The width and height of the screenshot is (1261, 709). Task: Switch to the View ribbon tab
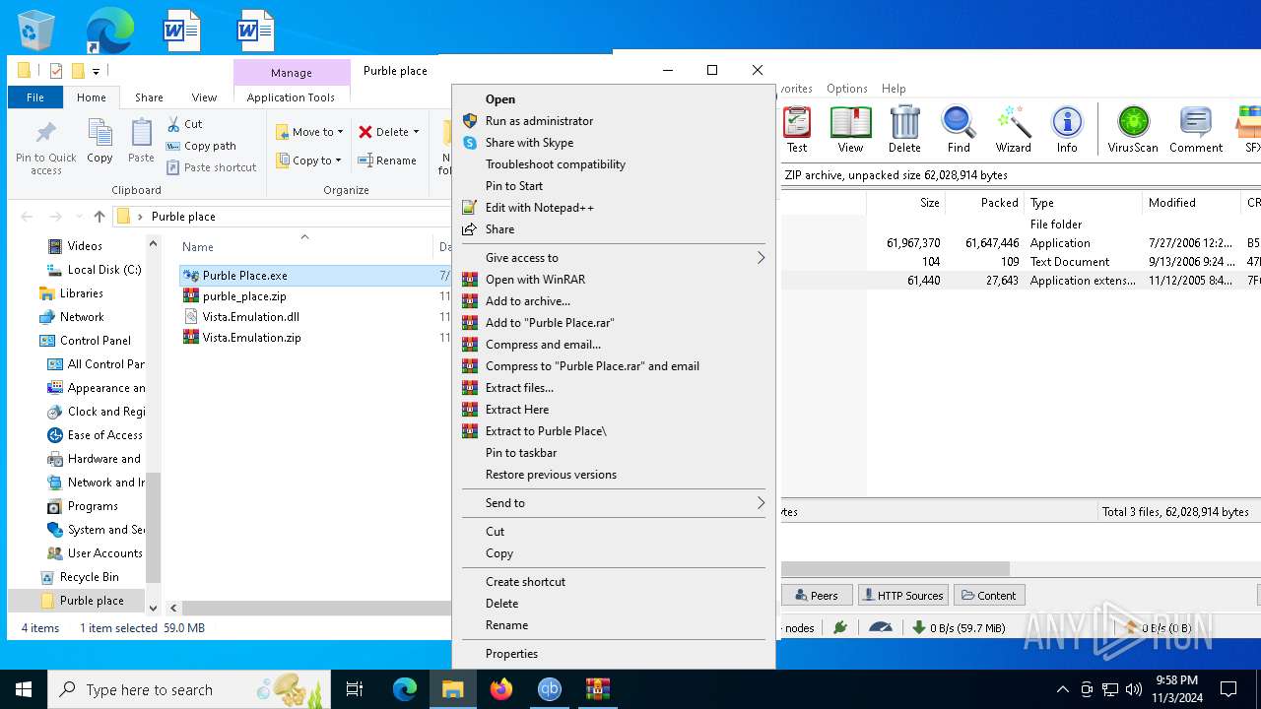tap(204, 97)
